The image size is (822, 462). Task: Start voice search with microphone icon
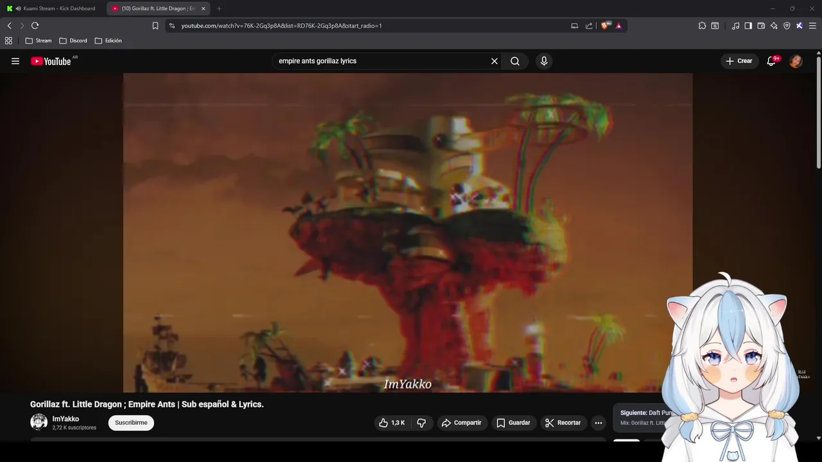click(544, 61)
